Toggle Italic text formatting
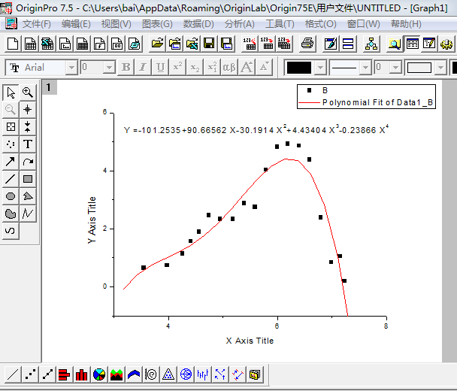 pos(143,68)
